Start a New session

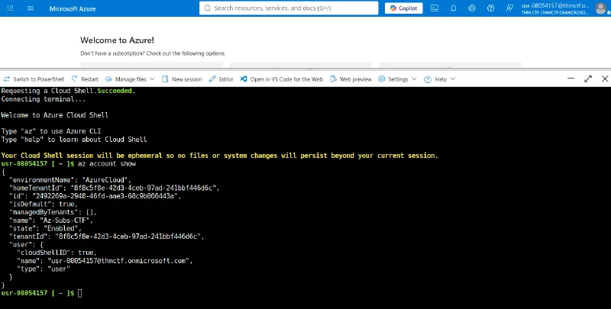[182, 79]
